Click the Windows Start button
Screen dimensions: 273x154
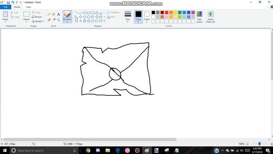click(5, 150)
